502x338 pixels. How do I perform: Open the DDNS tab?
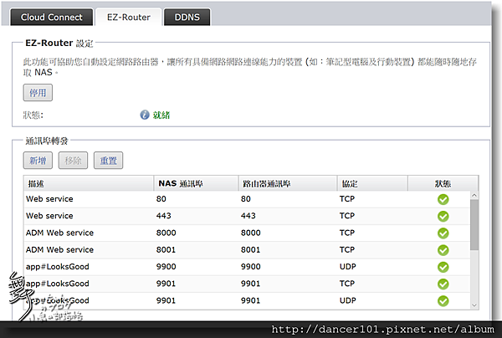pyautogui.click(x=187, y=17)
